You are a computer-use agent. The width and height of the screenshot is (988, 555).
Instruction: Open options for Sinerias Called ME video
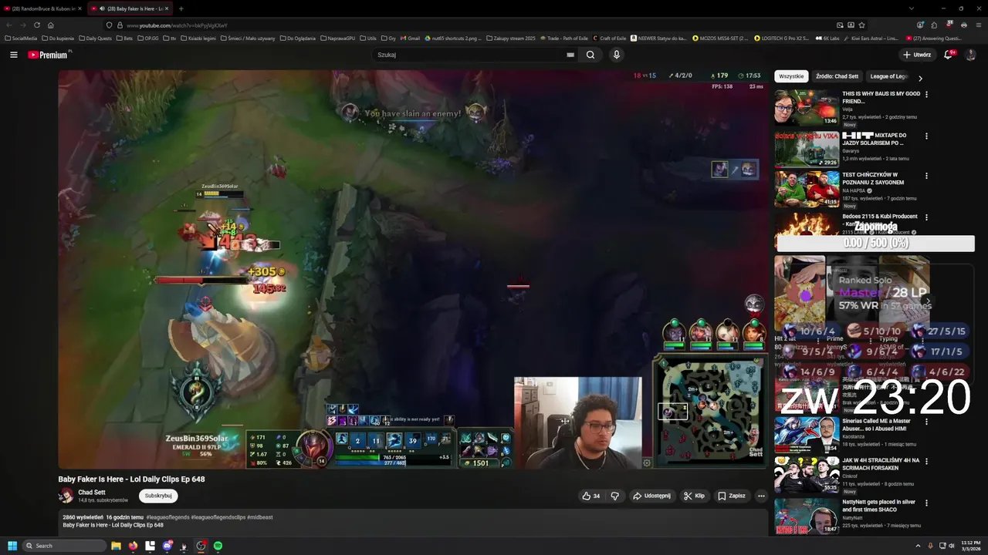(926, 422)
